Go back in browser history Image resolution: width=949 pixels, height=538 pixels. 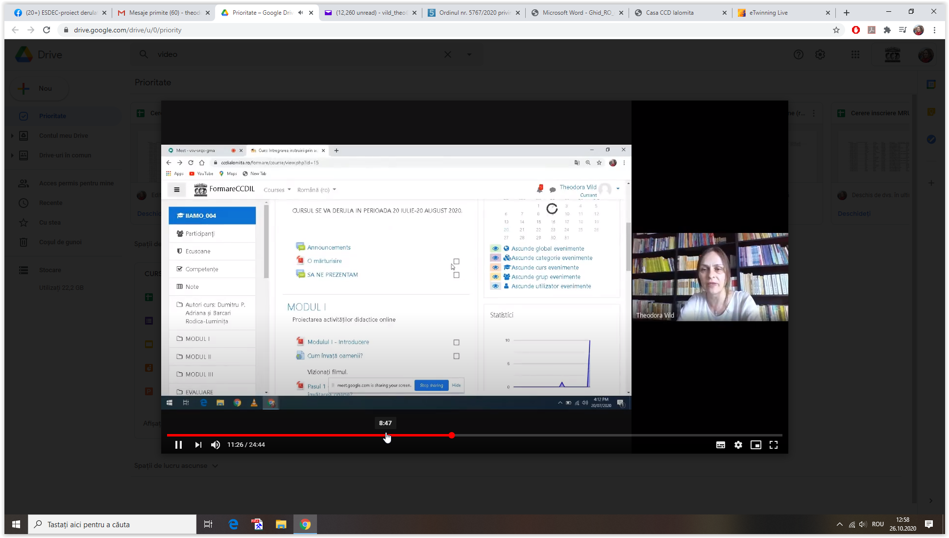coord(15,30)
